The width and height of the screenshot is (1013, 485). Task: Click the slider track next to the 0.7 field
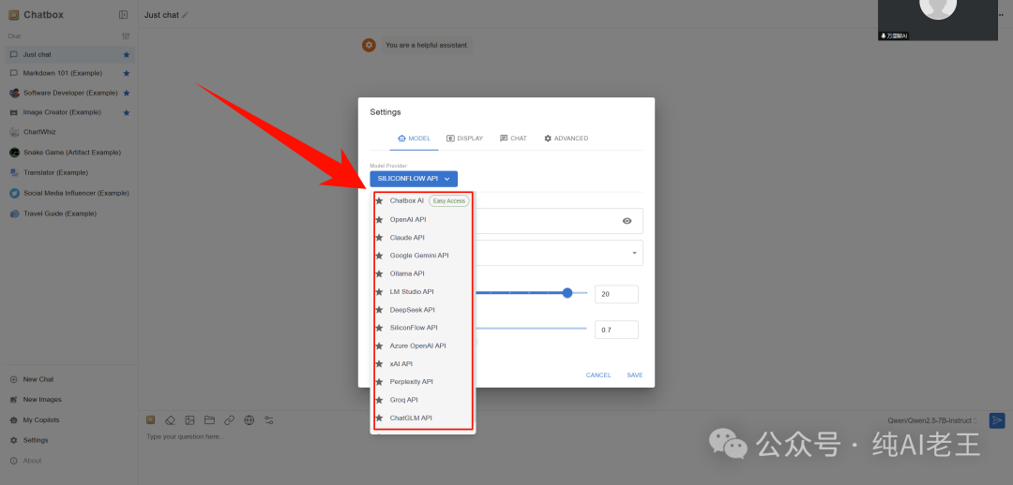[x=530, y=329]
